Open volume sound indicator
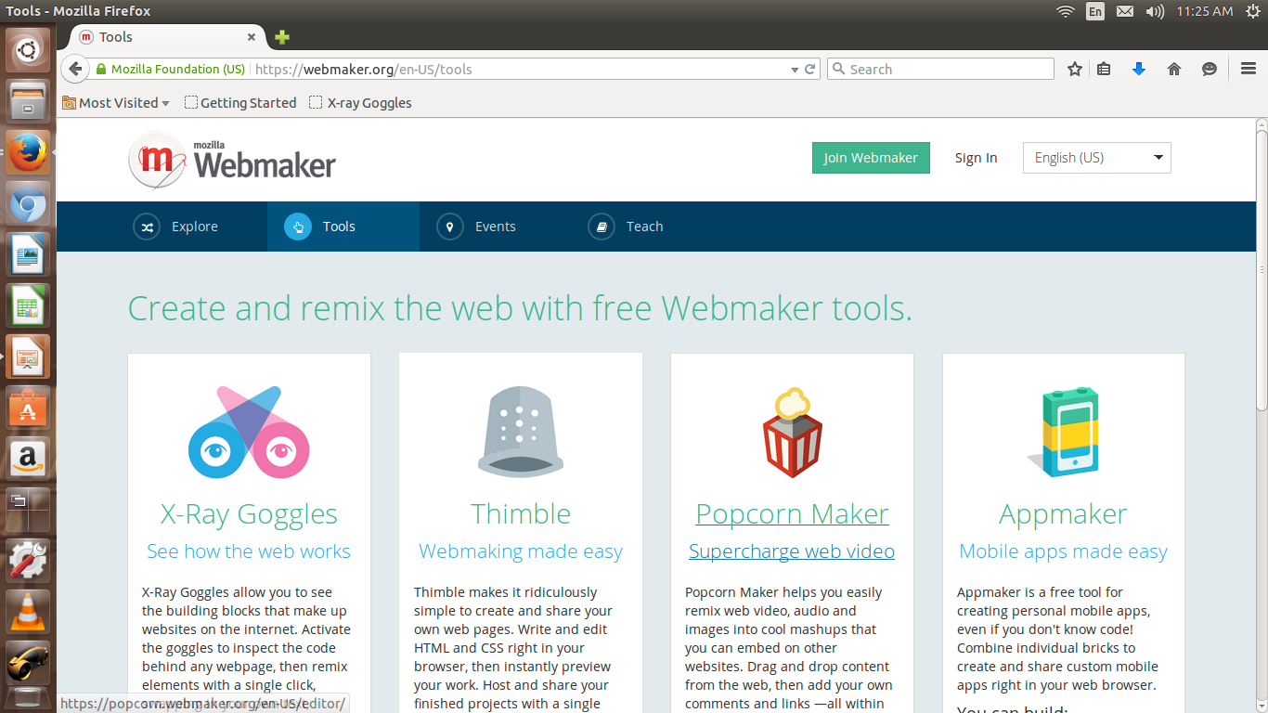1268x713 pixels. click(1154, 11)
